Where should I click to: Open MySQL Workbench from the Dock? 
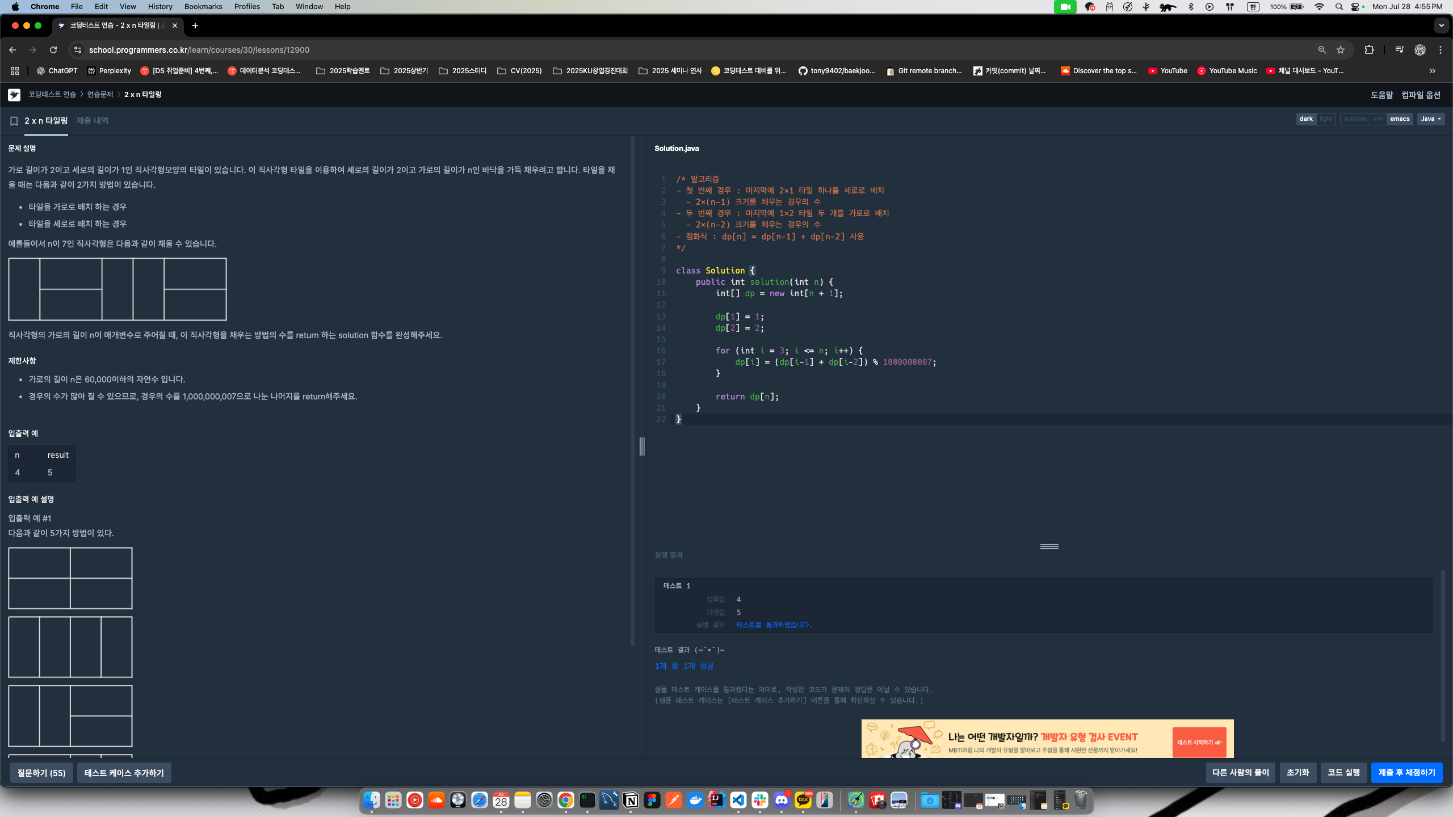pos(609,801)
